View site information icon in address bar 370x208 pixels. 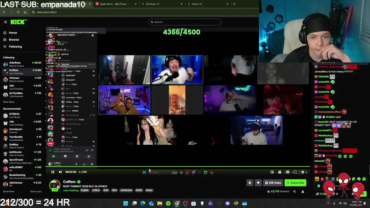(x=33, y=12)
